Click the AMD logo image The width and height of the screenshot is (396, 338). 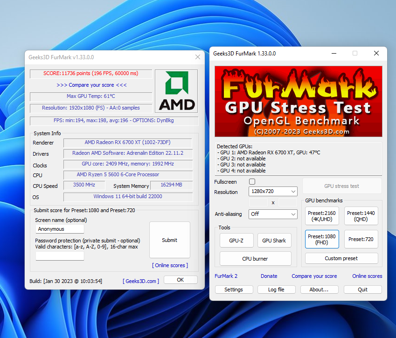pyautogui.click(x=176, y=91)
